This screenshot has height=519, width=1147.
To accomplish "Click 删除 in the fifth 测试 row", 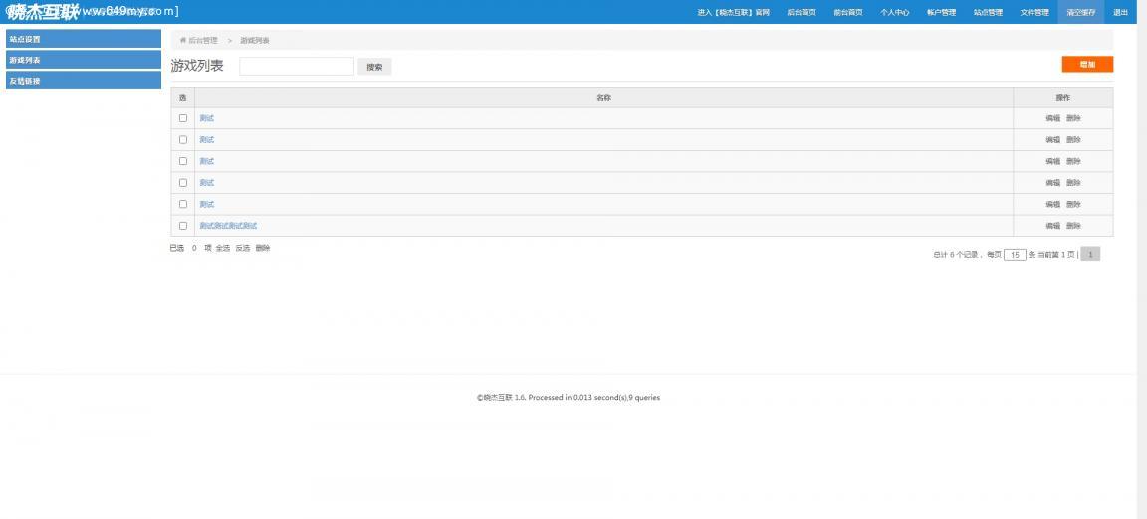I will 1073,204.
